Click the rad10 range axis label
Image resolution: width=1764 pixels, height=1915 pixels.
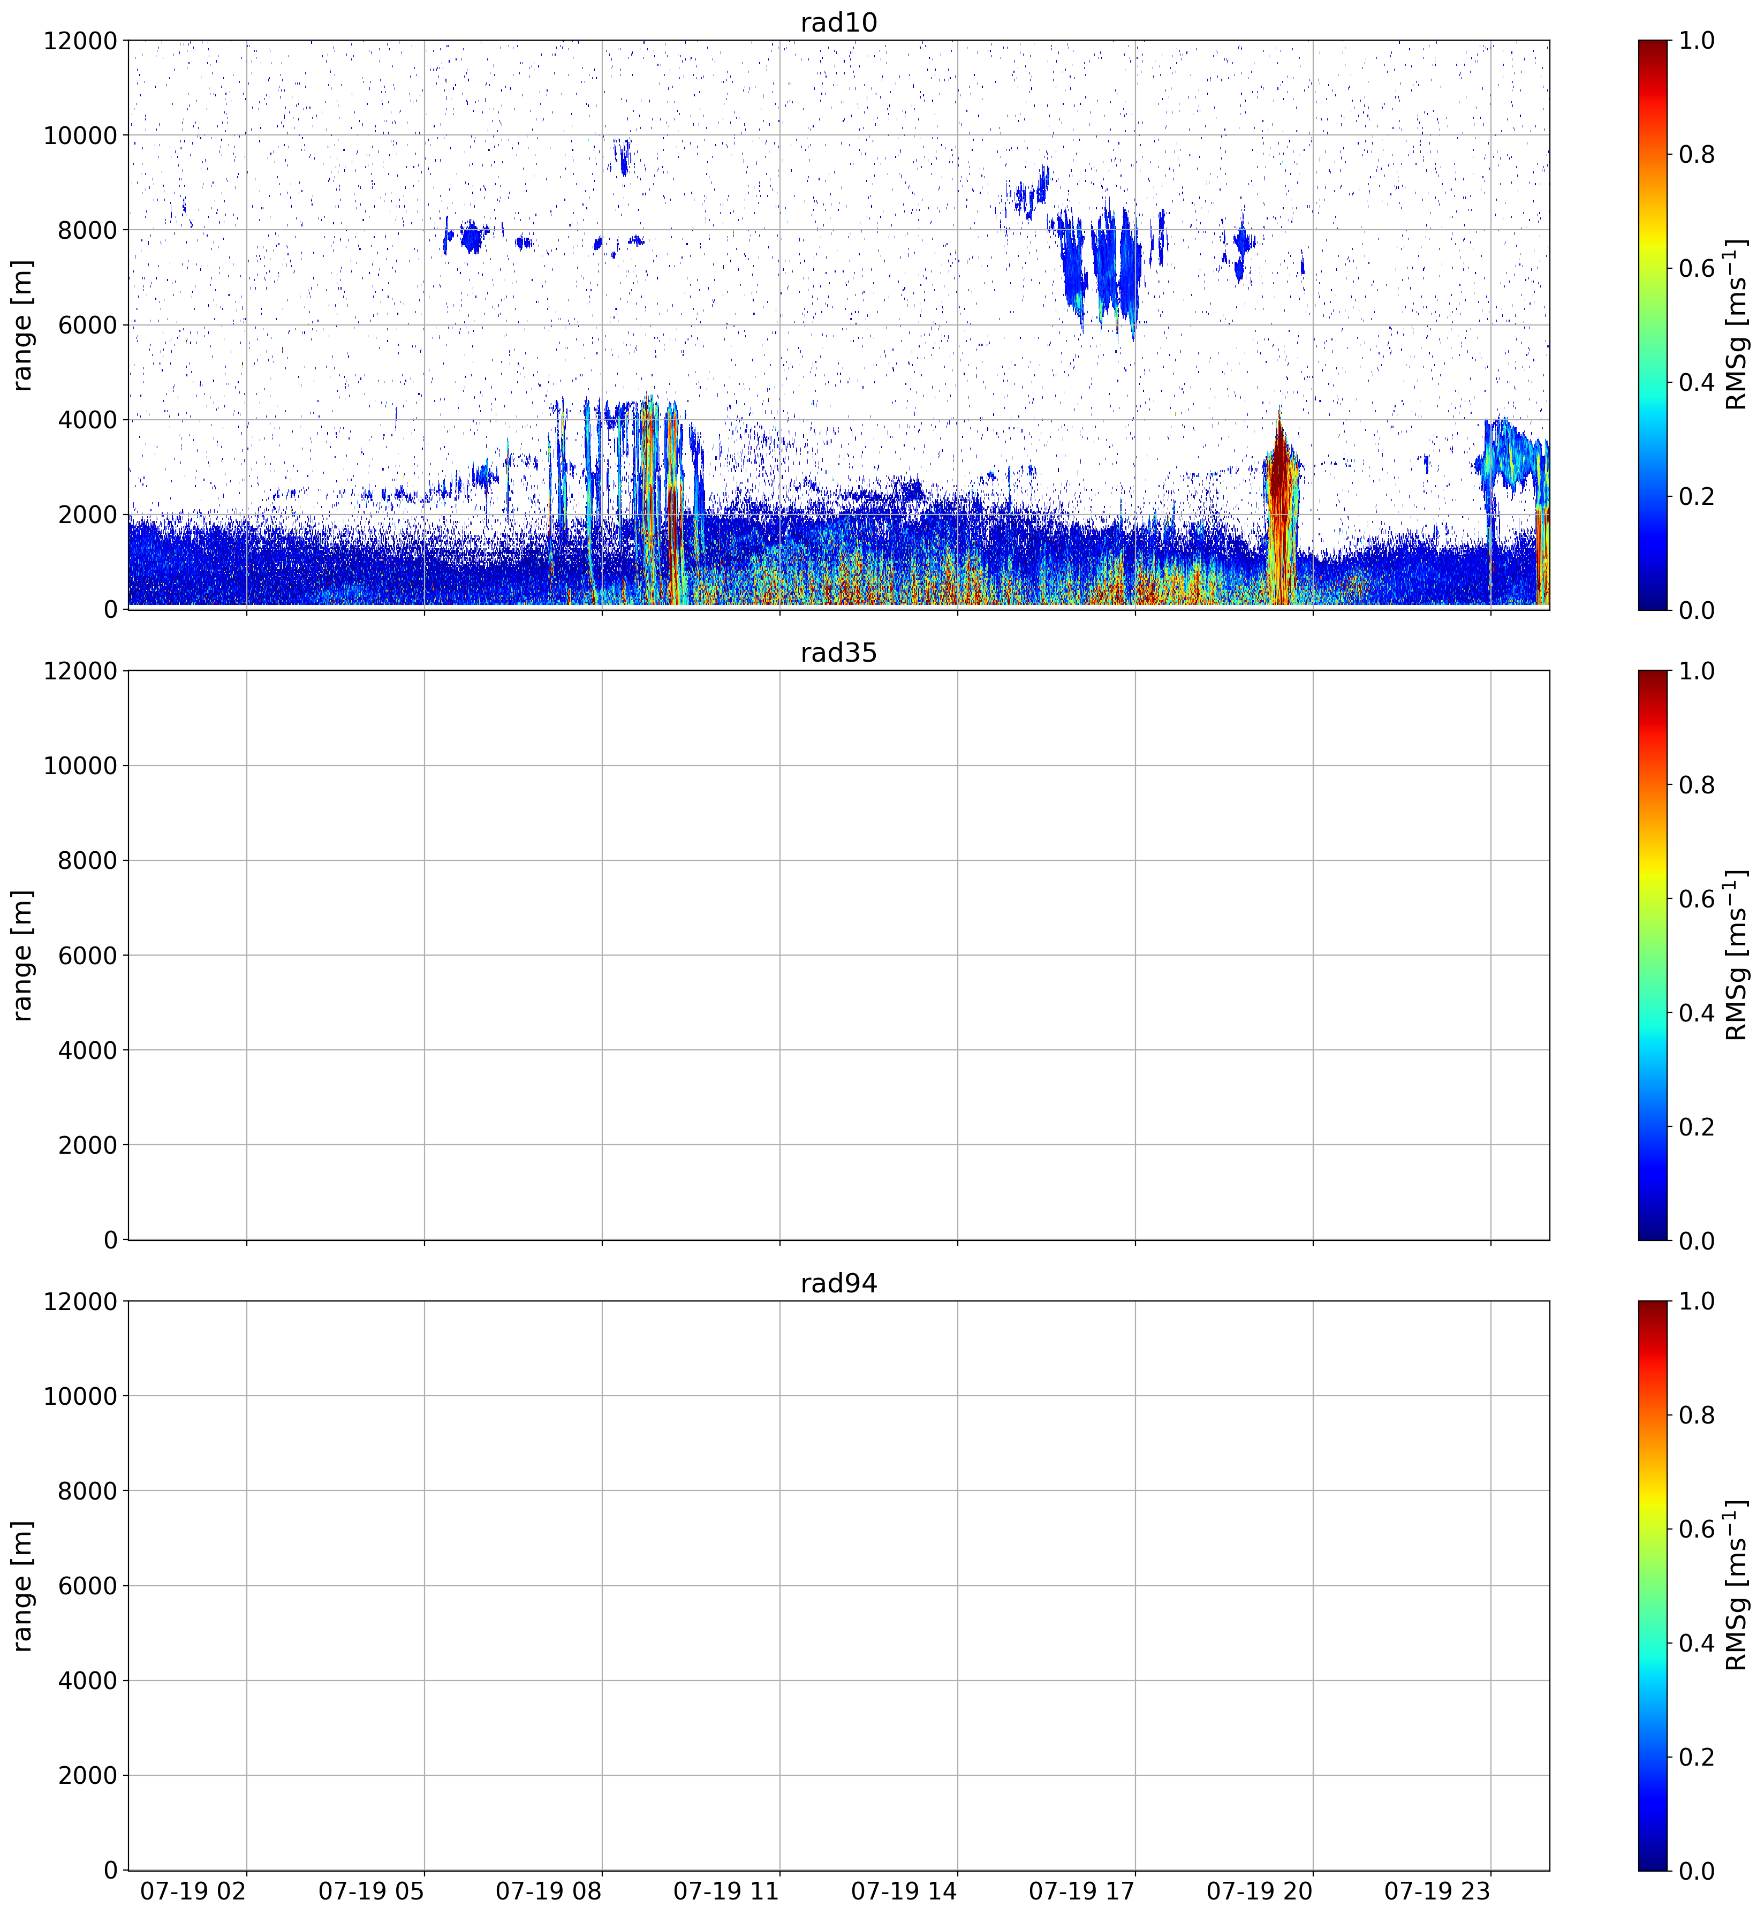pos(22,324)
